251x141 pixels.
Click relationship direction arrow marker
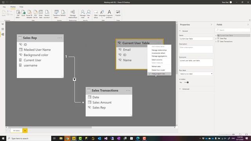point(75,79)
